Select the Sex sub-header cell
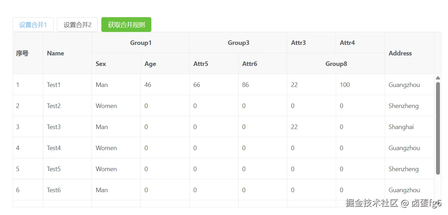Screen dimensions: 448x215 101,64
